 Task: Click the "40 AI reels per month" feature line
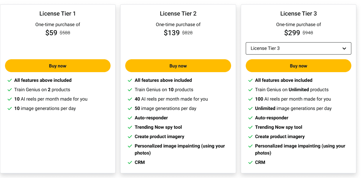click(x=171, y=99)
